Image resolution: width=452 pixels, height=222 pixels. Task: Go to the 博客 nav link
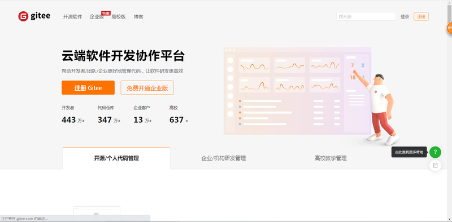click(x=138, y=17)
